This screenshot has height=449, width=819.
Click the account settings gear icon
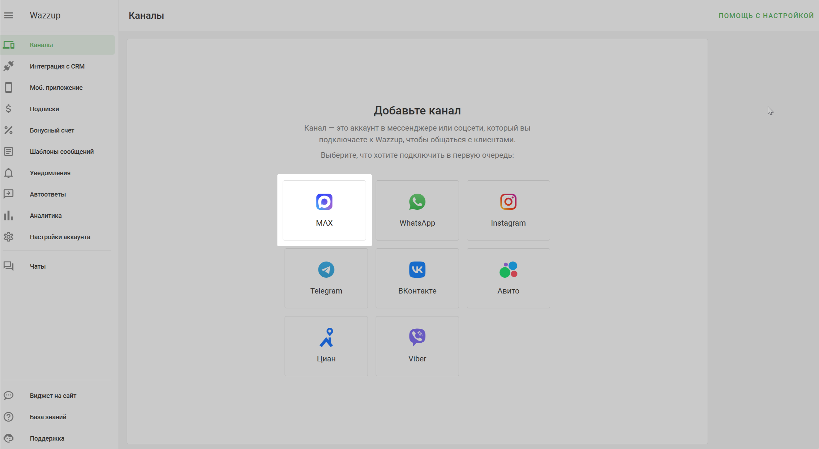[9, 237]
